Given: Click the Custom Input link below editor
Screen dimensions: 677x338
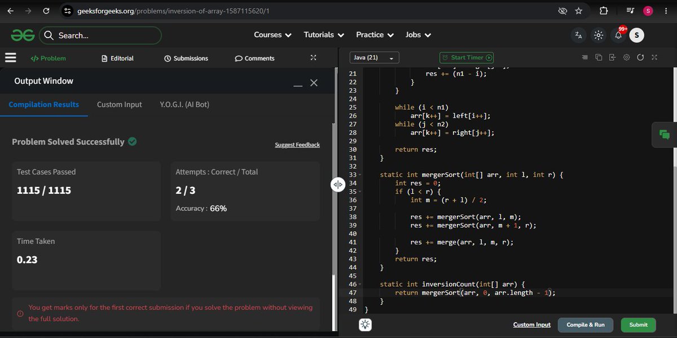Looking at the screenshot, I should (532, 324).
